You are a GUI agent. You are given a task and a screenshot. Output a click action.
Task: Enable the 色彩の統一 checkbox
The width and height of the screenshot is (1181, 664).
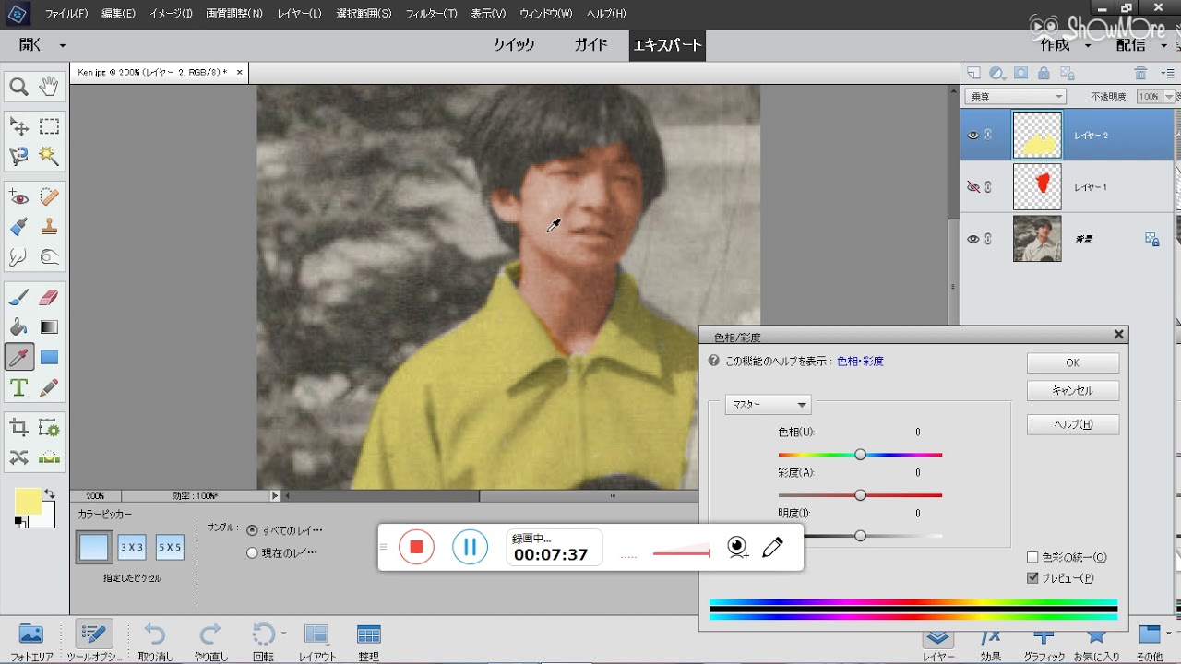tap(1032, 557)
